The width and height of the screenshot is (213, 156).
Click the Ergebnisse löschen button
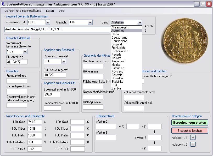tap(190, 130)
